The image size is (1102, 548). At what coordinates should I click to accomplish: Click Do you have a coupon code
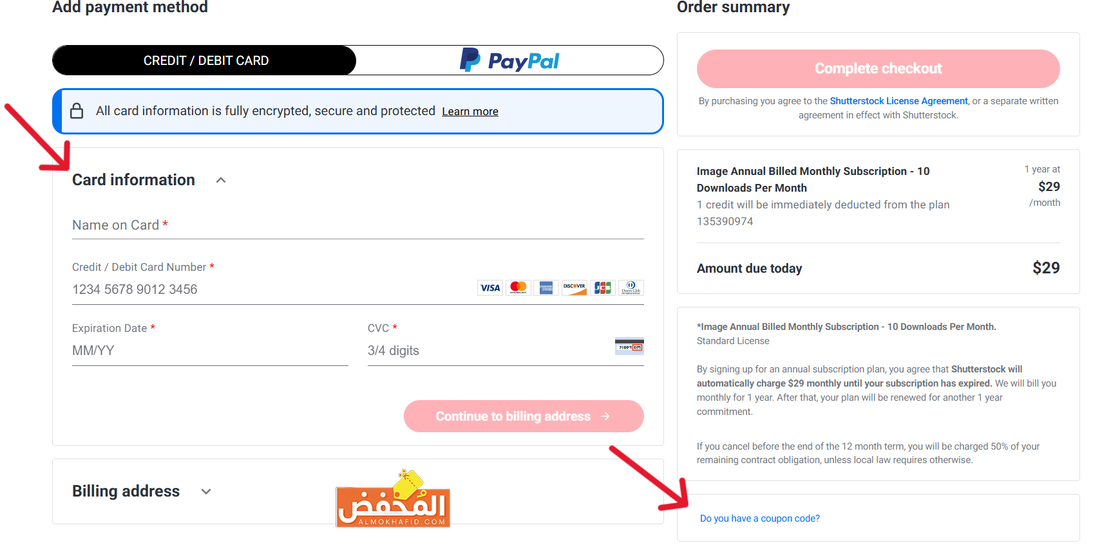(760, 518)
